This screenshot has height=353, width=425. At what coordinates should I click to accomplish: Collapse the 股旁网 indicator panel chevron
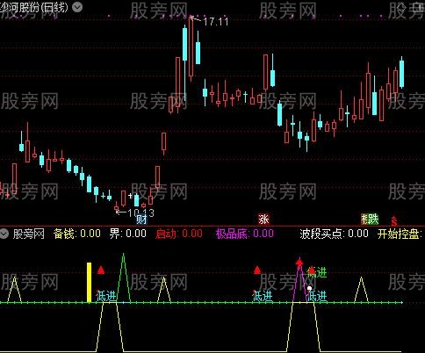click(4, 234)
